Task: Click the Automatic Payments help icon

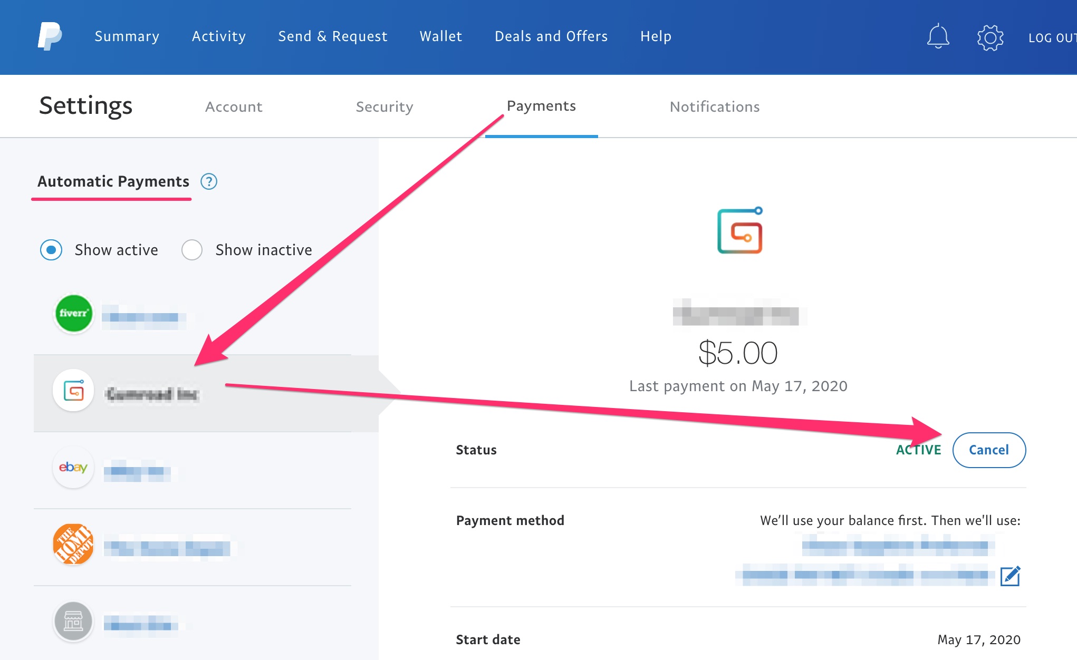Action: tap(209, 181)
